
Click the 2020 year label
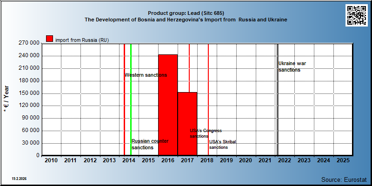click(x=246, y=160)
